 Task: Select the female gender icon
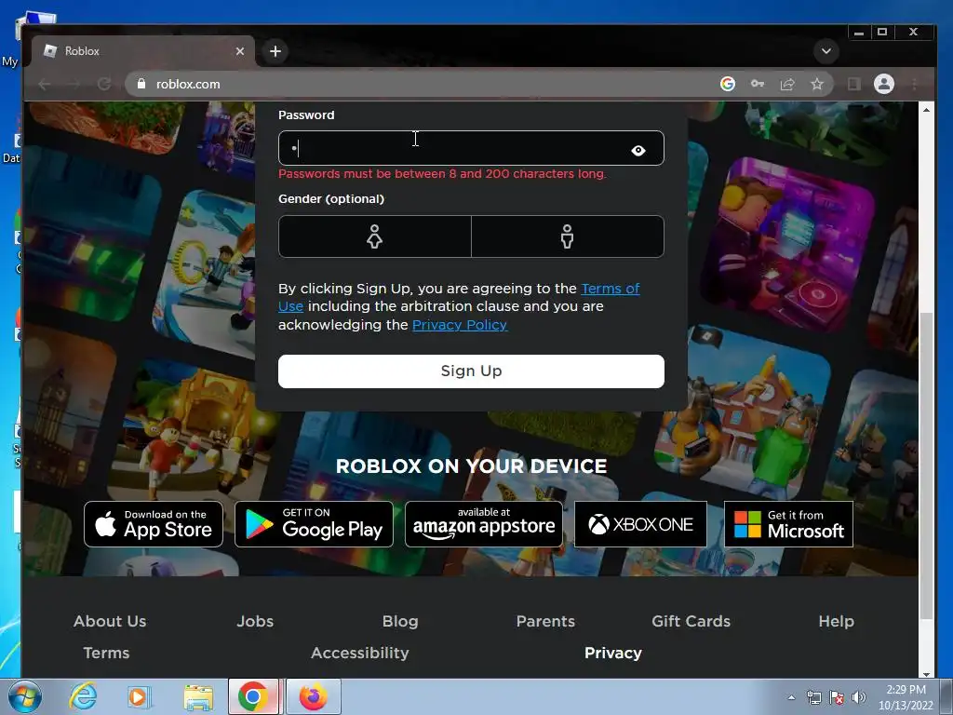point(374,236)
